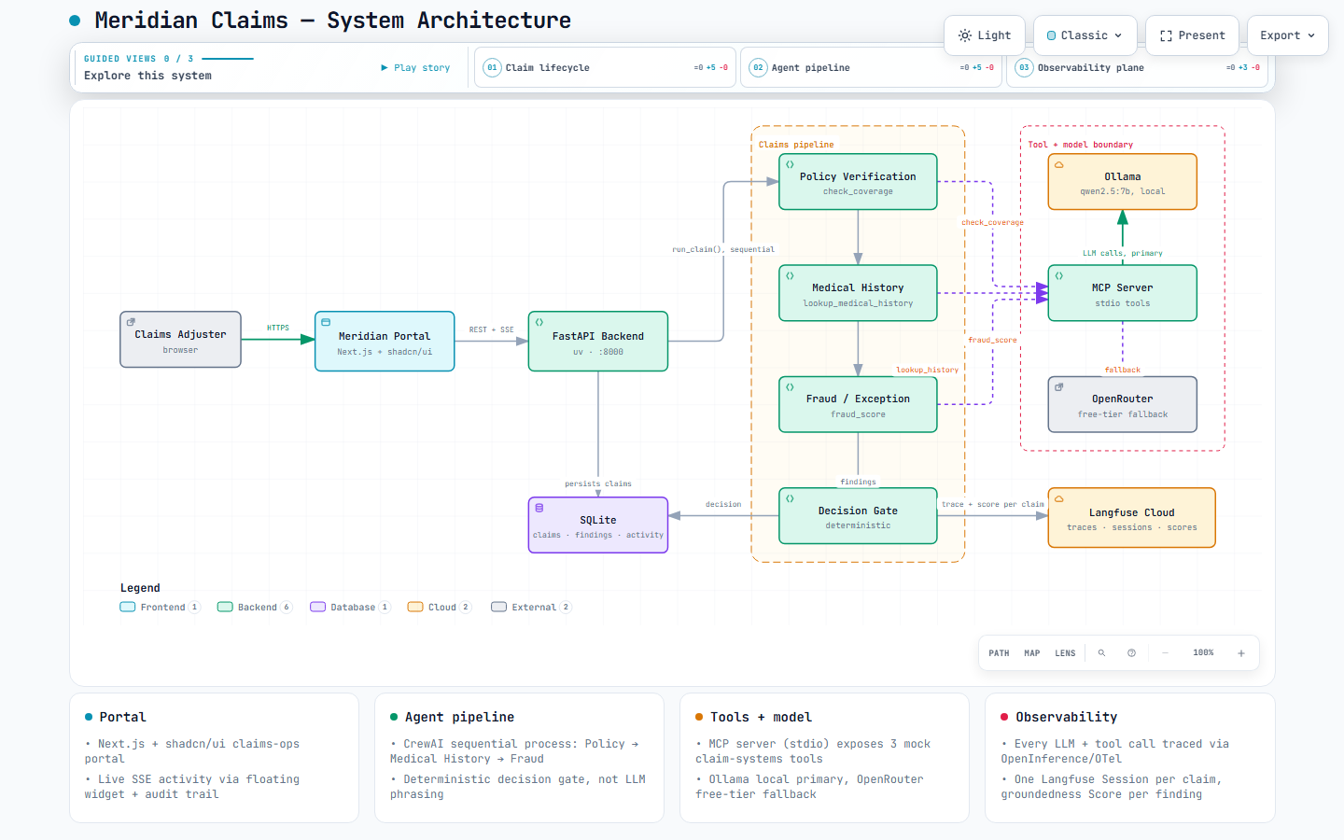Image resolution: width=1344 pixels, height=840 pixels.
Task: Click the OpenRouter external icon
Action: 1059,386
